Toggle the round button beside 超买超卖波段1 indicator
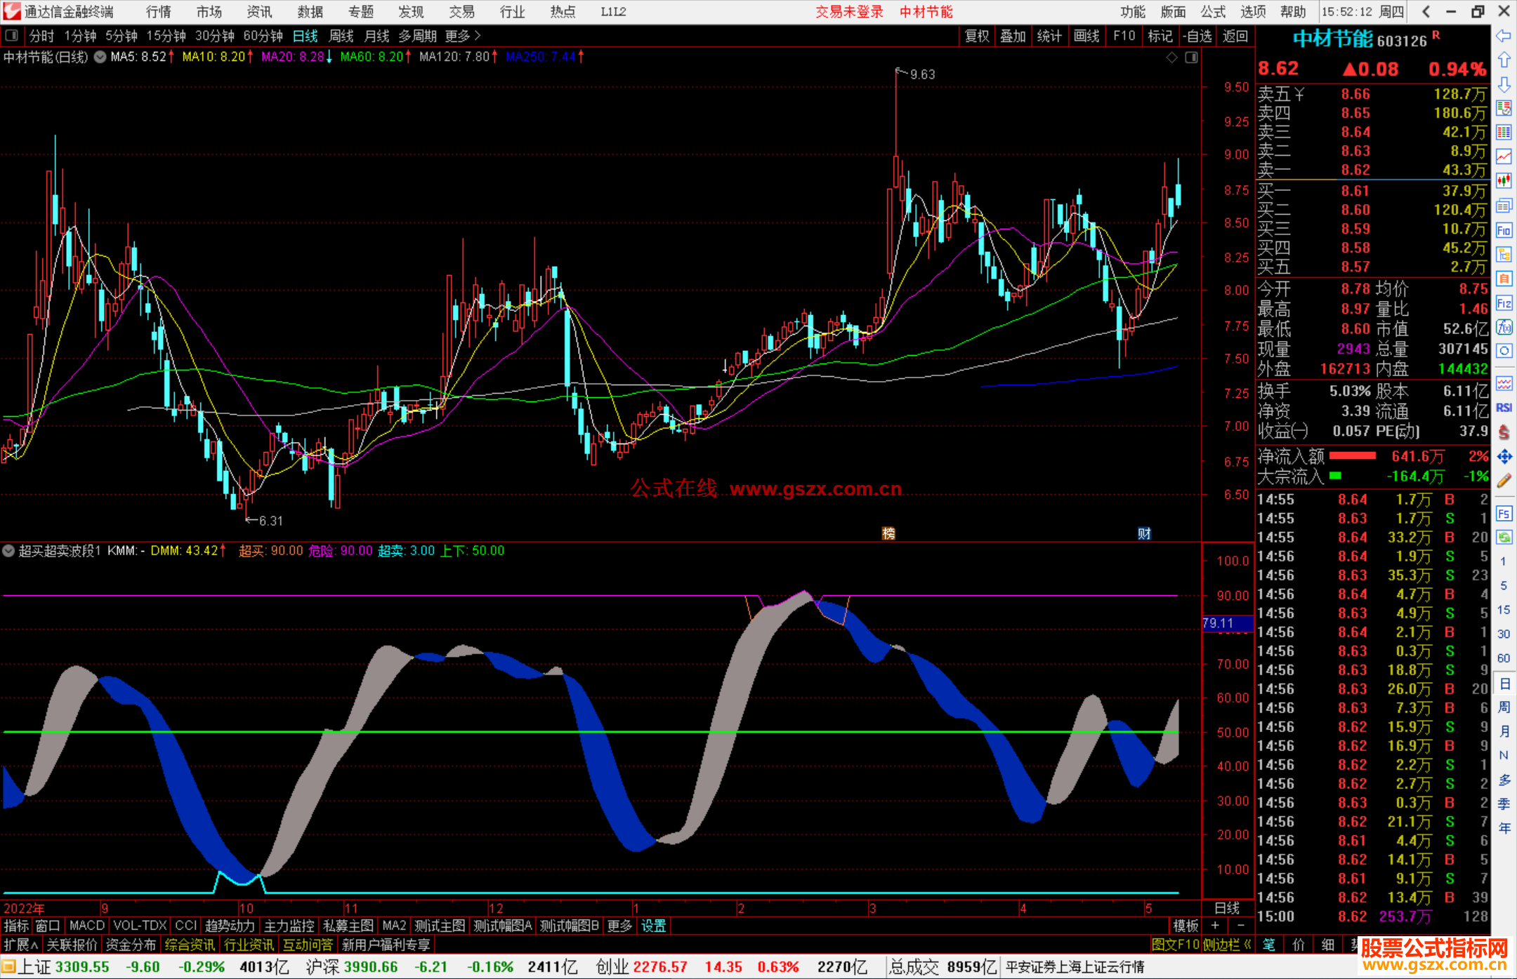Viewport: 1517px width, 979px height. pos(8,551)
